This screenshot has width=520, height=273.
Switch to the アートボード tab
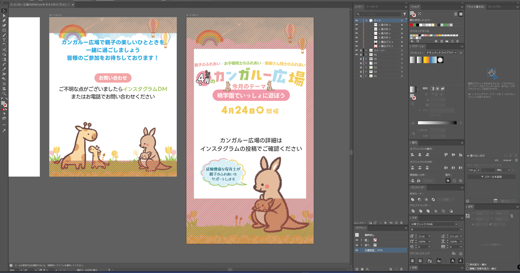coord(372,7)
